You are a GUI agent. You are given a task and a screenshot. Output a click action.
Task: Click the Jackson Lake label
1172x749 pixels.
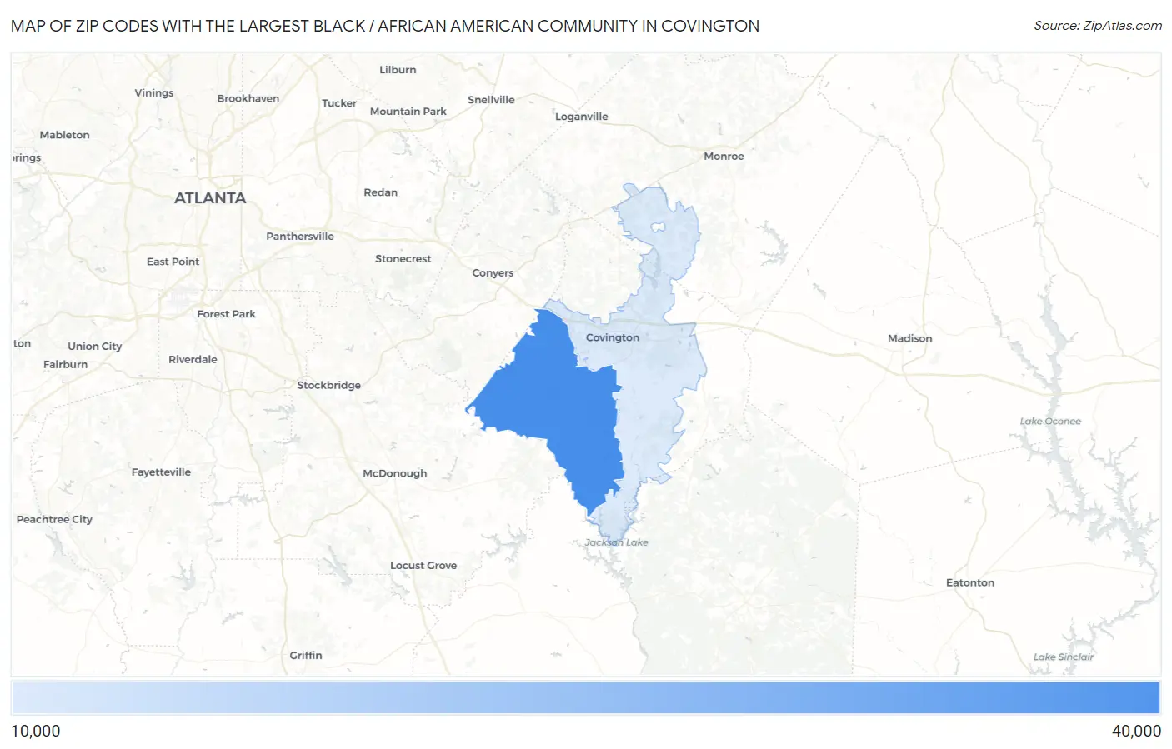pyautogui.click(x=617, y=542)
